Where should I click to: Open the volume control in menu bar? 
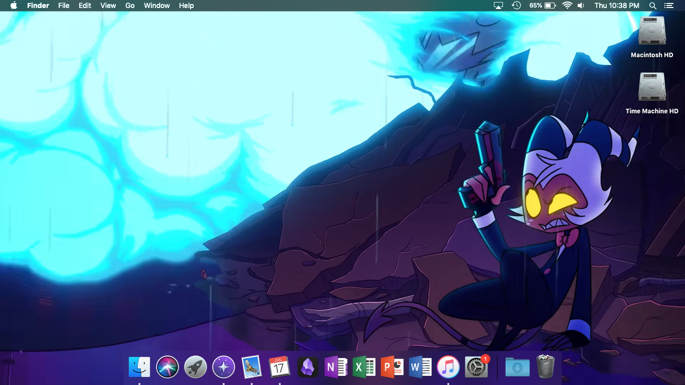click(x=581, y=6)
